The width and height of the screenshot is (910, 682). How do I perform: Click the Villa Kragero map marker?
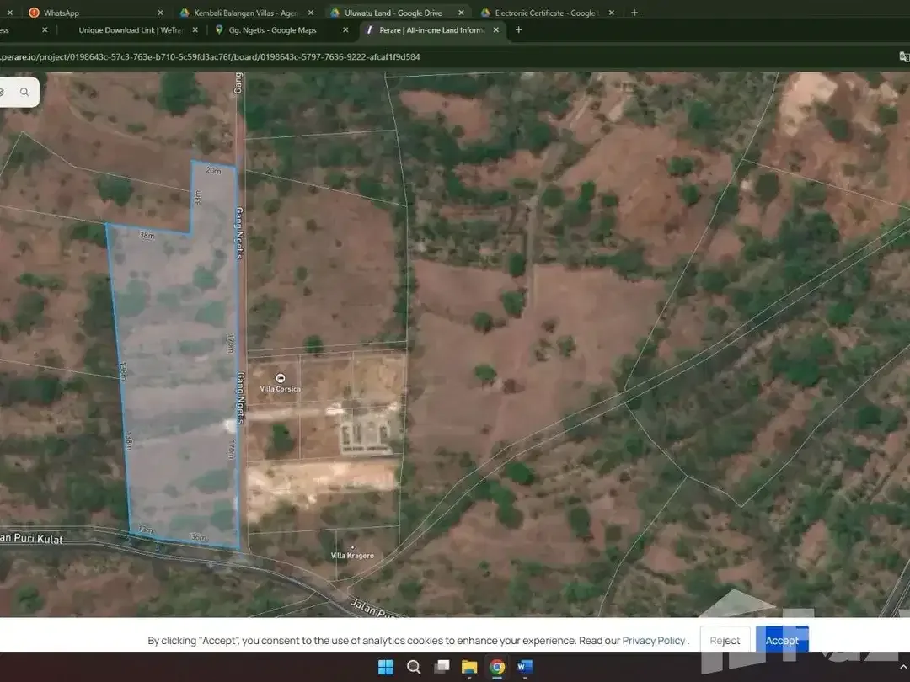(x=352, y=547)
